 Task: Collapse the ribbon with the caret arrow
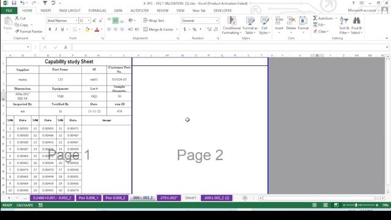pos(387,38)
